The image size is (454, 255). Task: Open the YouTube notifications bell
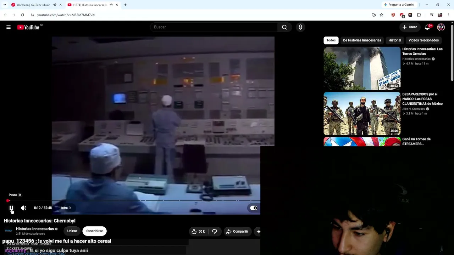pyautogui.click(x=428, y=27)
